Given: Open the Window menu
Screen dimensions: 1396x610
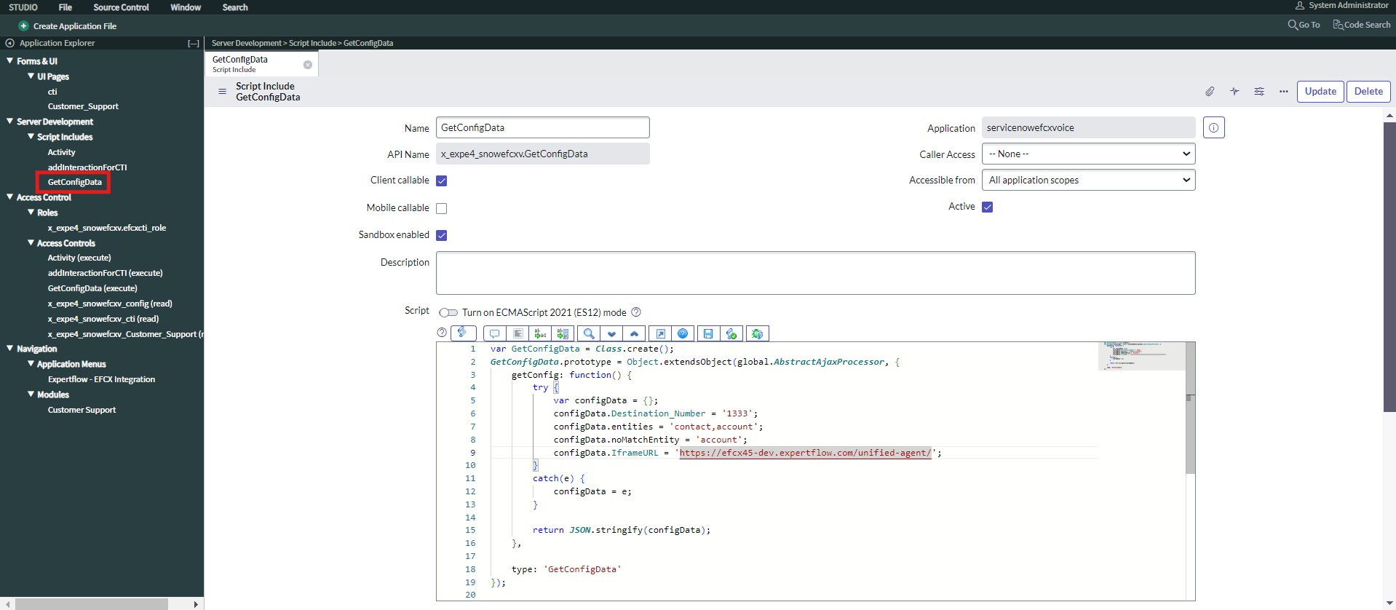Looking at the screenshot, I should 186,7.
